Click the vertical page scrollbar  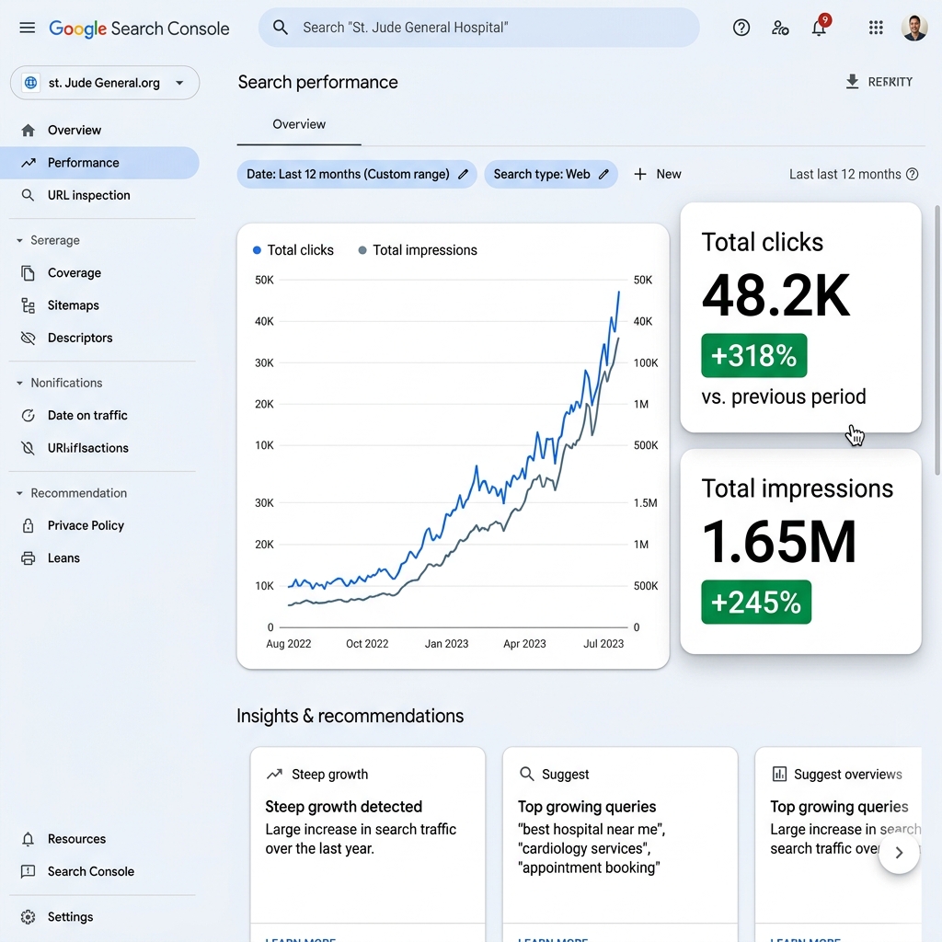(x=937, y=339)
